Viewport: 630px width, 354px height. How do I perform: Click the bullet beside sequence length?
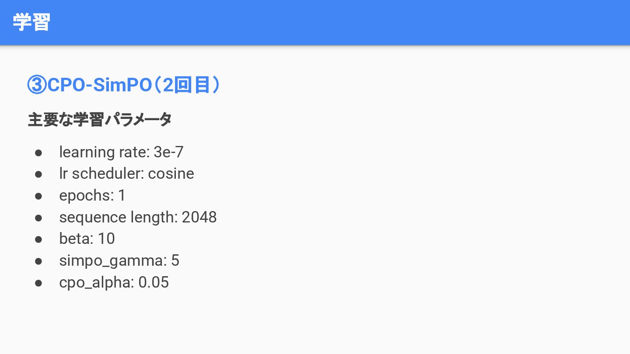click(x=38, y=218)
